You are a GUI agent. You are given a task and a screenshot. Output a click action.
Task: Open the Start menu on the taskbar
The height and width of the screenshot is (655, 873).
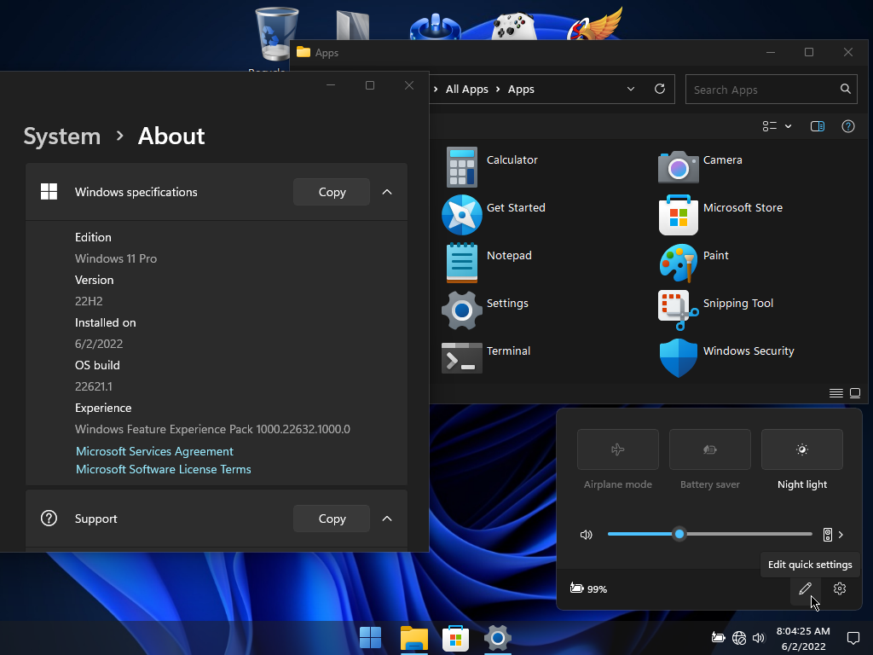(x=370, y=638)
